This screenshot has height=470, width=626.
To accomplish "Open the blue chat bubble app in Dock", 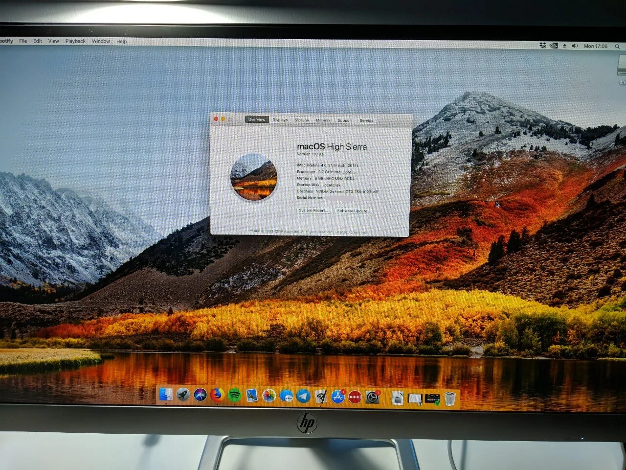I will 286,396.
